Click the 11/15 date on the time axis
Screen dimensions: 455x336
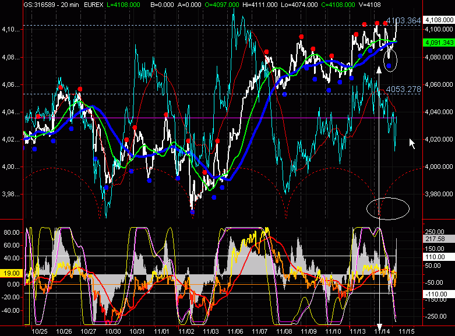point(406,331)
